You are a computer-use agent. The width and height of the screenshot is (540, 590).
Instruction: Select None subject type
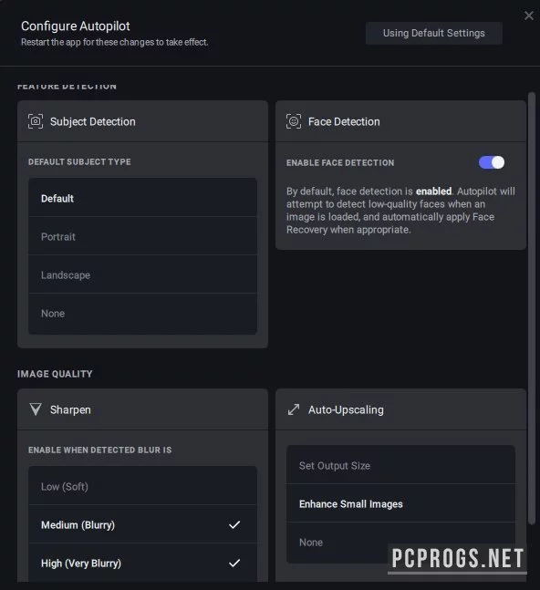tap(142, 313)
